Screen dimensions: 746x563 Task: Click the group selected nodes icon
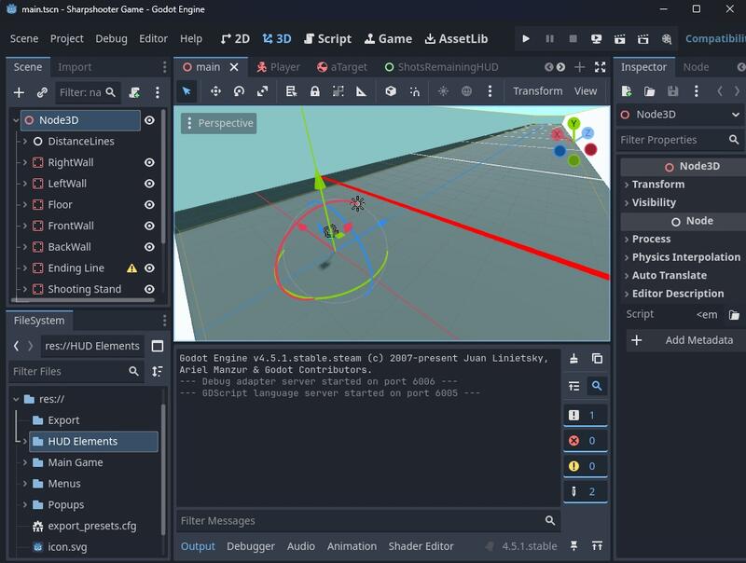[338, 90]
